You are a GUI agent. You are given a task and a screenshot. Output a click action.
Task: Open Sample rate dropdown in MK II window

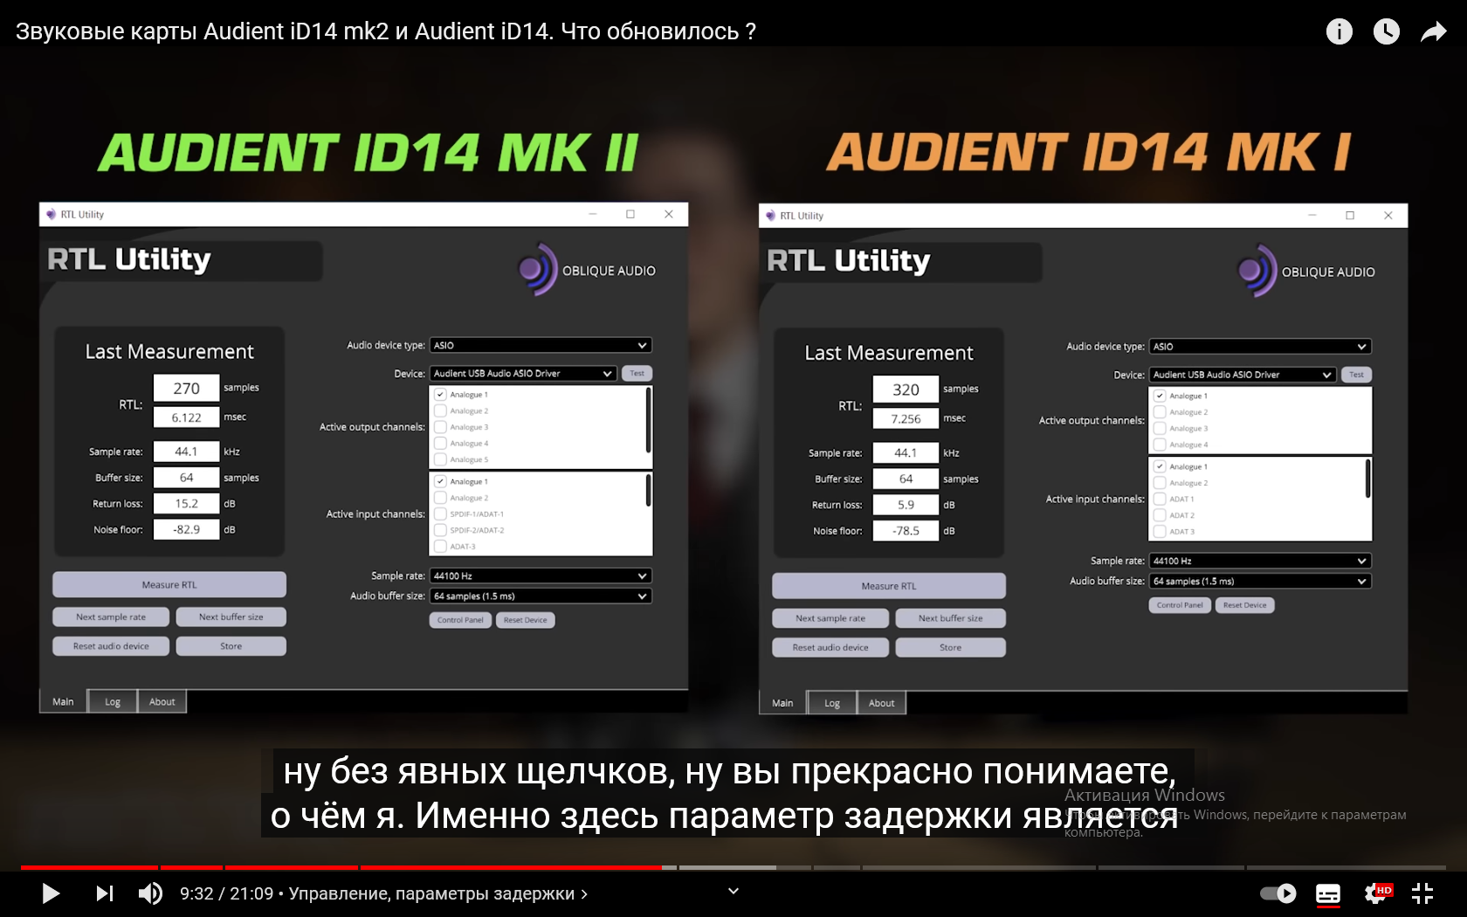(541, 576)
